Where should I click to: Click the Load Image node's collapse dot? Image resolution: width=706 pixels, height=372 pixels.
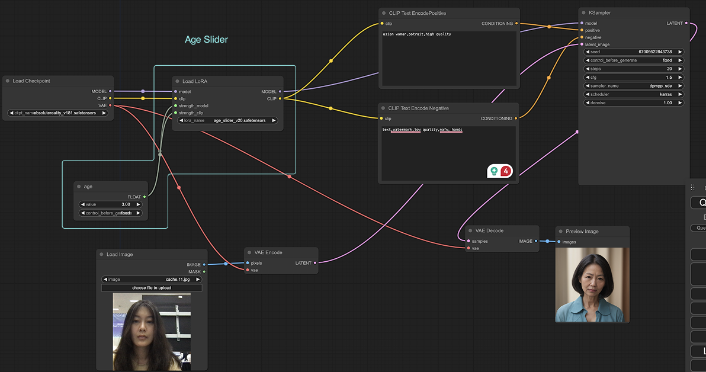tap(101, 255)
